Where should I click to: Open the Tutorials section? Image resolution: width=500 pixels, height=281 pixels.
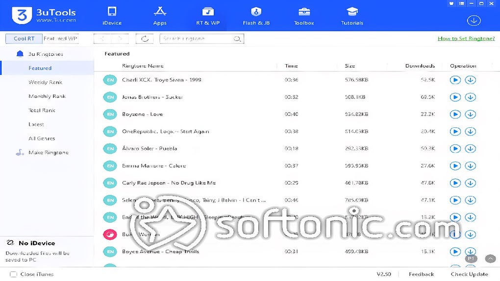click(x=352, y=16)
